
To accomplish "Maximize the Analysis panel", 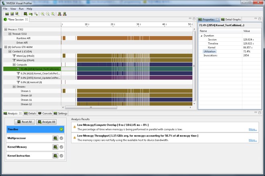I will pos(260,113).
